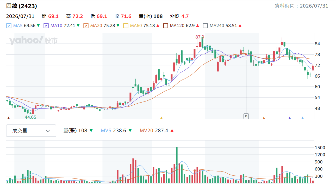Uncheck the MA10 moving average line

tap(46, 26)
